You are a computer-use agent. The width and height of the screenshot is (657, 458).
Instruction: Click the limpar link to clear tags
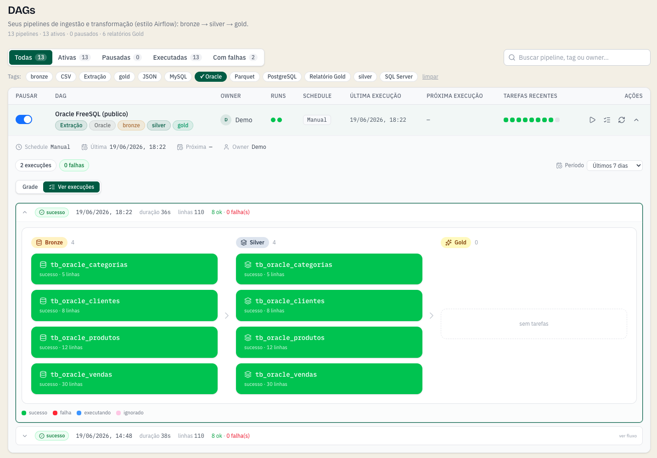click(430, 77)
